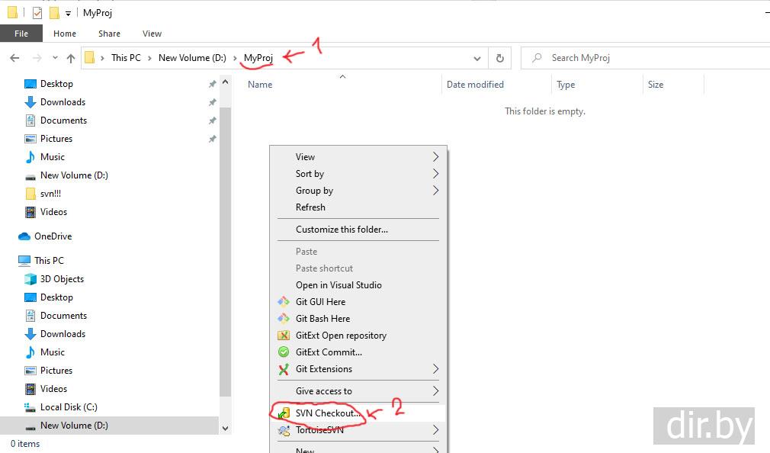Click the GitExt Open repository icon

point(284,336)
